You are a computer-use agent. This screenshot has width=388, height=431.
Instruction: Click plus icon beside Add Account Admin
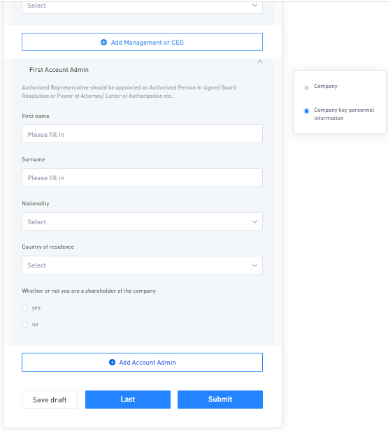pyautogui.click(x=112, y=363)
